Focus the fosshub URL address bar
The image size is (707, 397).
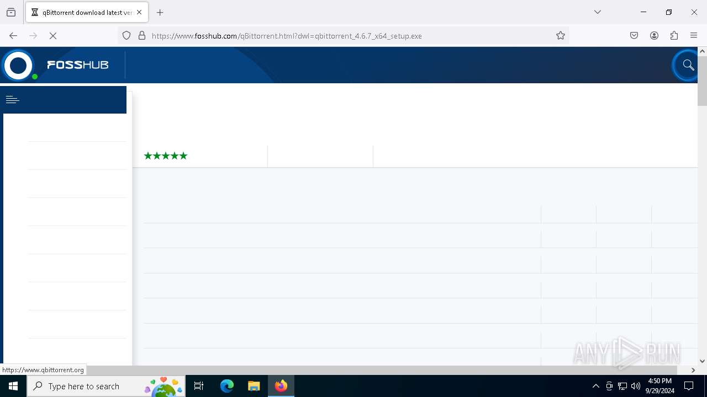[x=342, y=36]
